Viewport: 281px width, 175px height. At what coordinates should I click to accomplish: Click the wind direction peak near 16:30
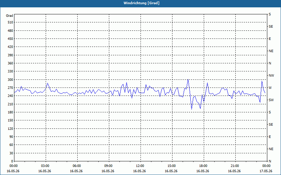pos(188,79)
